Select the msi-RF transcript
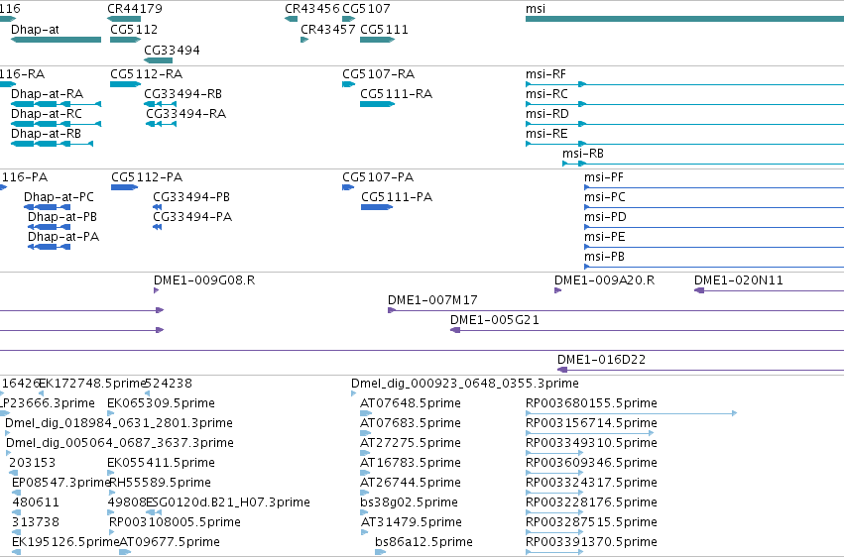The height and width of the screenshot is (557, 844). click(x=684, y=84)
